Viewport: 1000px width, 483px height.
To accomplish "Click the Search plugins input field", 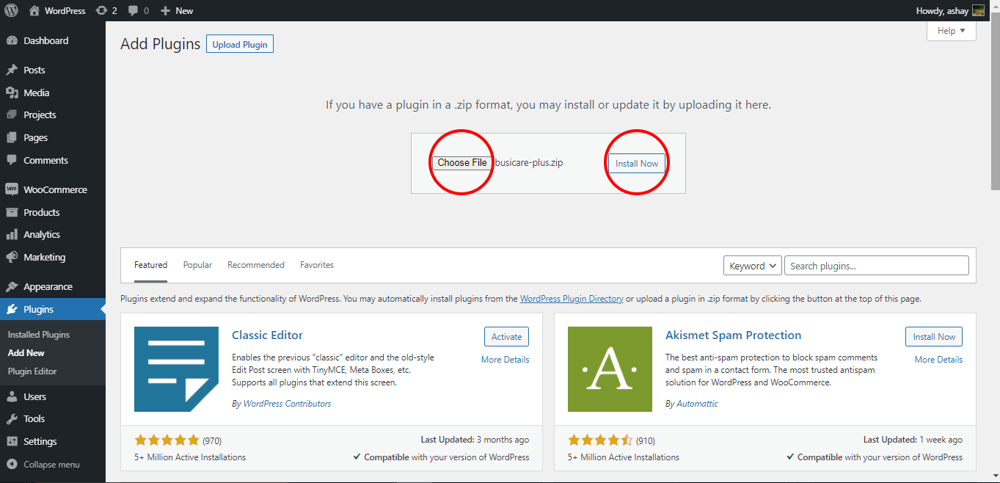I will coord(877,266).
